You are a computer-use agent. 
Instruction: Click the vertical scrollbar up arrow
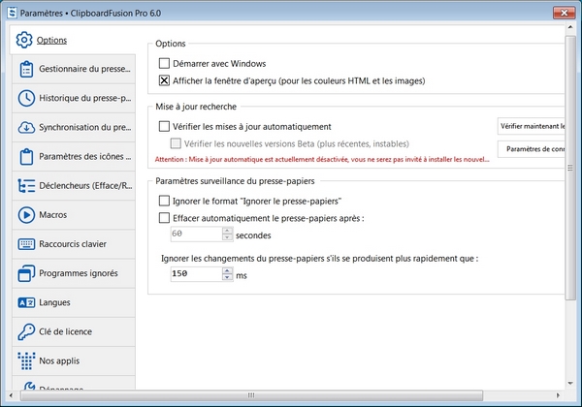[x=570, y=27]
